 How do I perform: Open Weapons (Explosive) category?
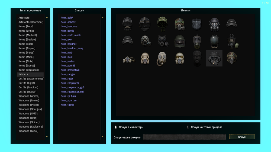pos(31,127)
